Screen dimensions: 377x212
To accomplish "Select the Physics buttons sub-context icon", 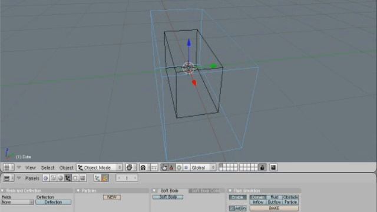I will (x=105, y=178).
